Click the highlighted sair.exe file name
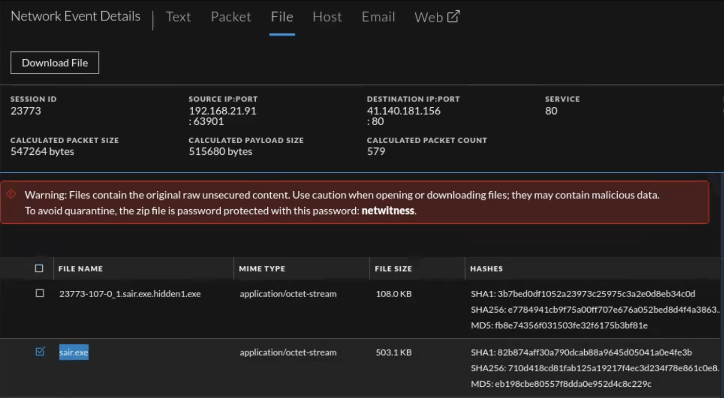 (x=74, y=352)
